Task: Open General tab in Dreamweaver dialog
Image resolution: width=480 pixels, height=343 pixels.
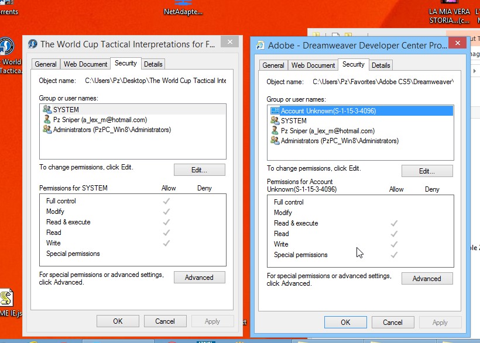Action: point(273,65)
